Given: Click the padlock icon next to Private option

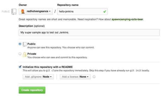Looking at the screenshot, I should (24, 54).
